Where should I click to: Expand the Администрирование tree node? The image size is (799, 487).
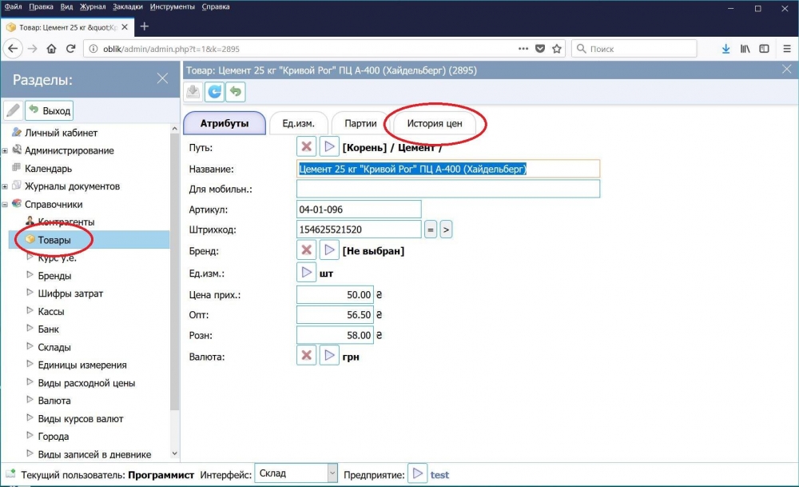pyautogui.click(x=5, y=150)
